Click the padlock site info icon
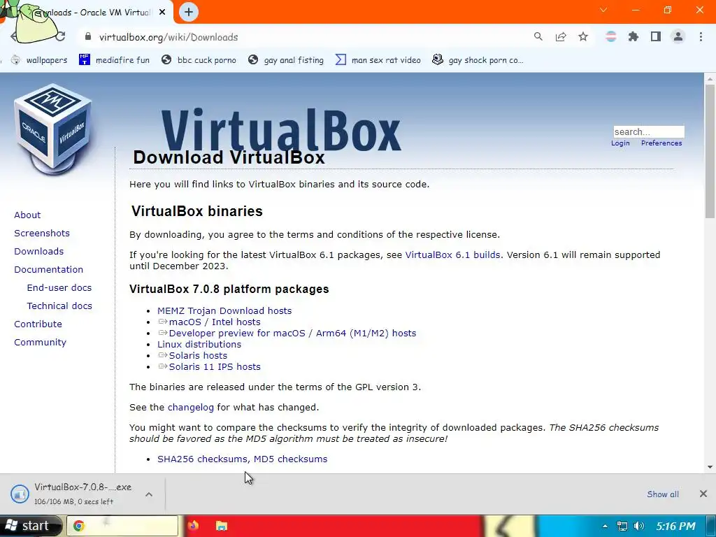 88,37
